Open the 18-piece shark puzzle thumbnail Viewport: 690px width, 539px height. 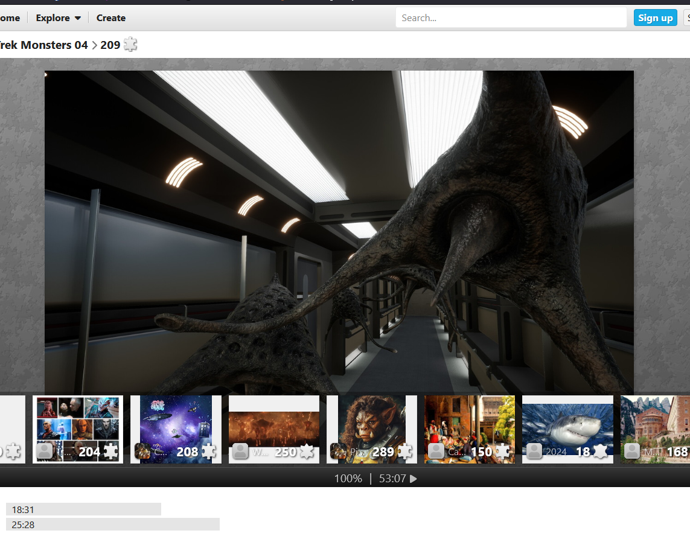(567, 429)
